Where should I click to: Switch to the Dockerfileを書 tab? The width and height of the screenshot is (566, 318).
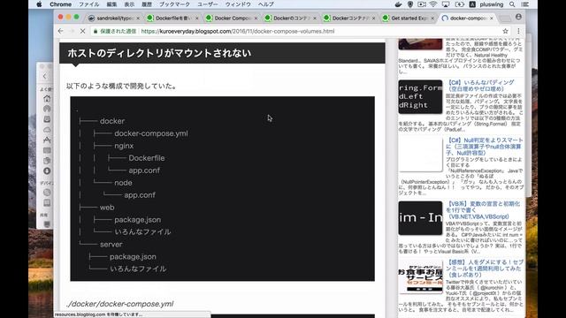[x=173, y=18]
